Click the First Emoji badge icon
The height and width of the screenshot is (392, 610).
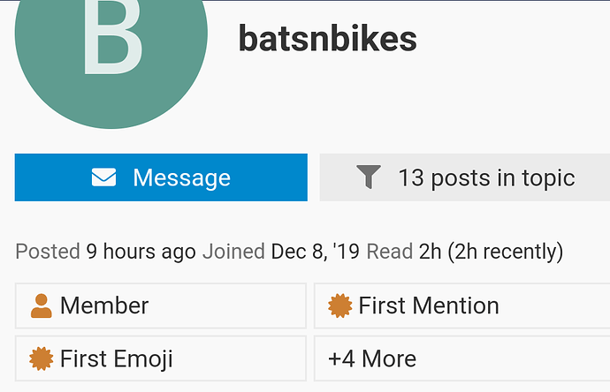pos(41,359)
